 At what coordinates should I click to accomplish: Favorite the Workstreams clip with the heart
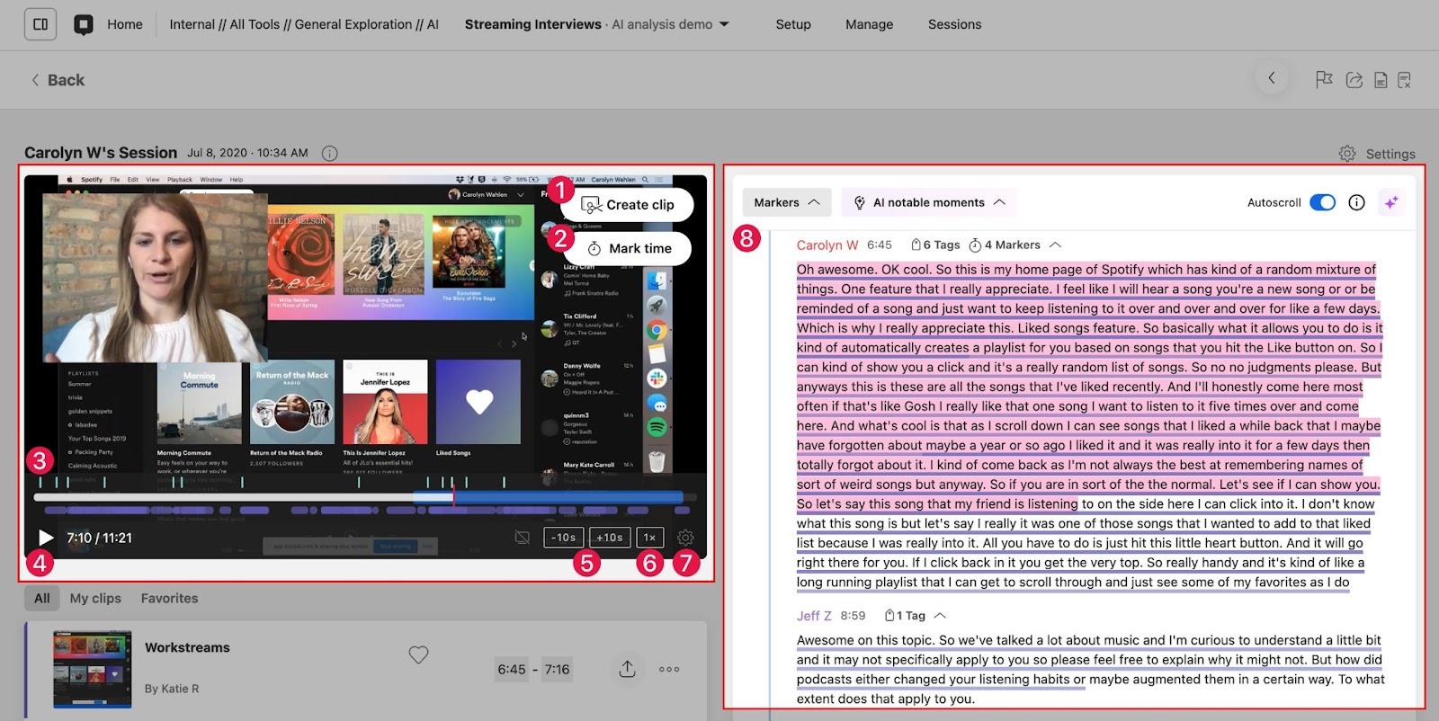click(418, 655)
